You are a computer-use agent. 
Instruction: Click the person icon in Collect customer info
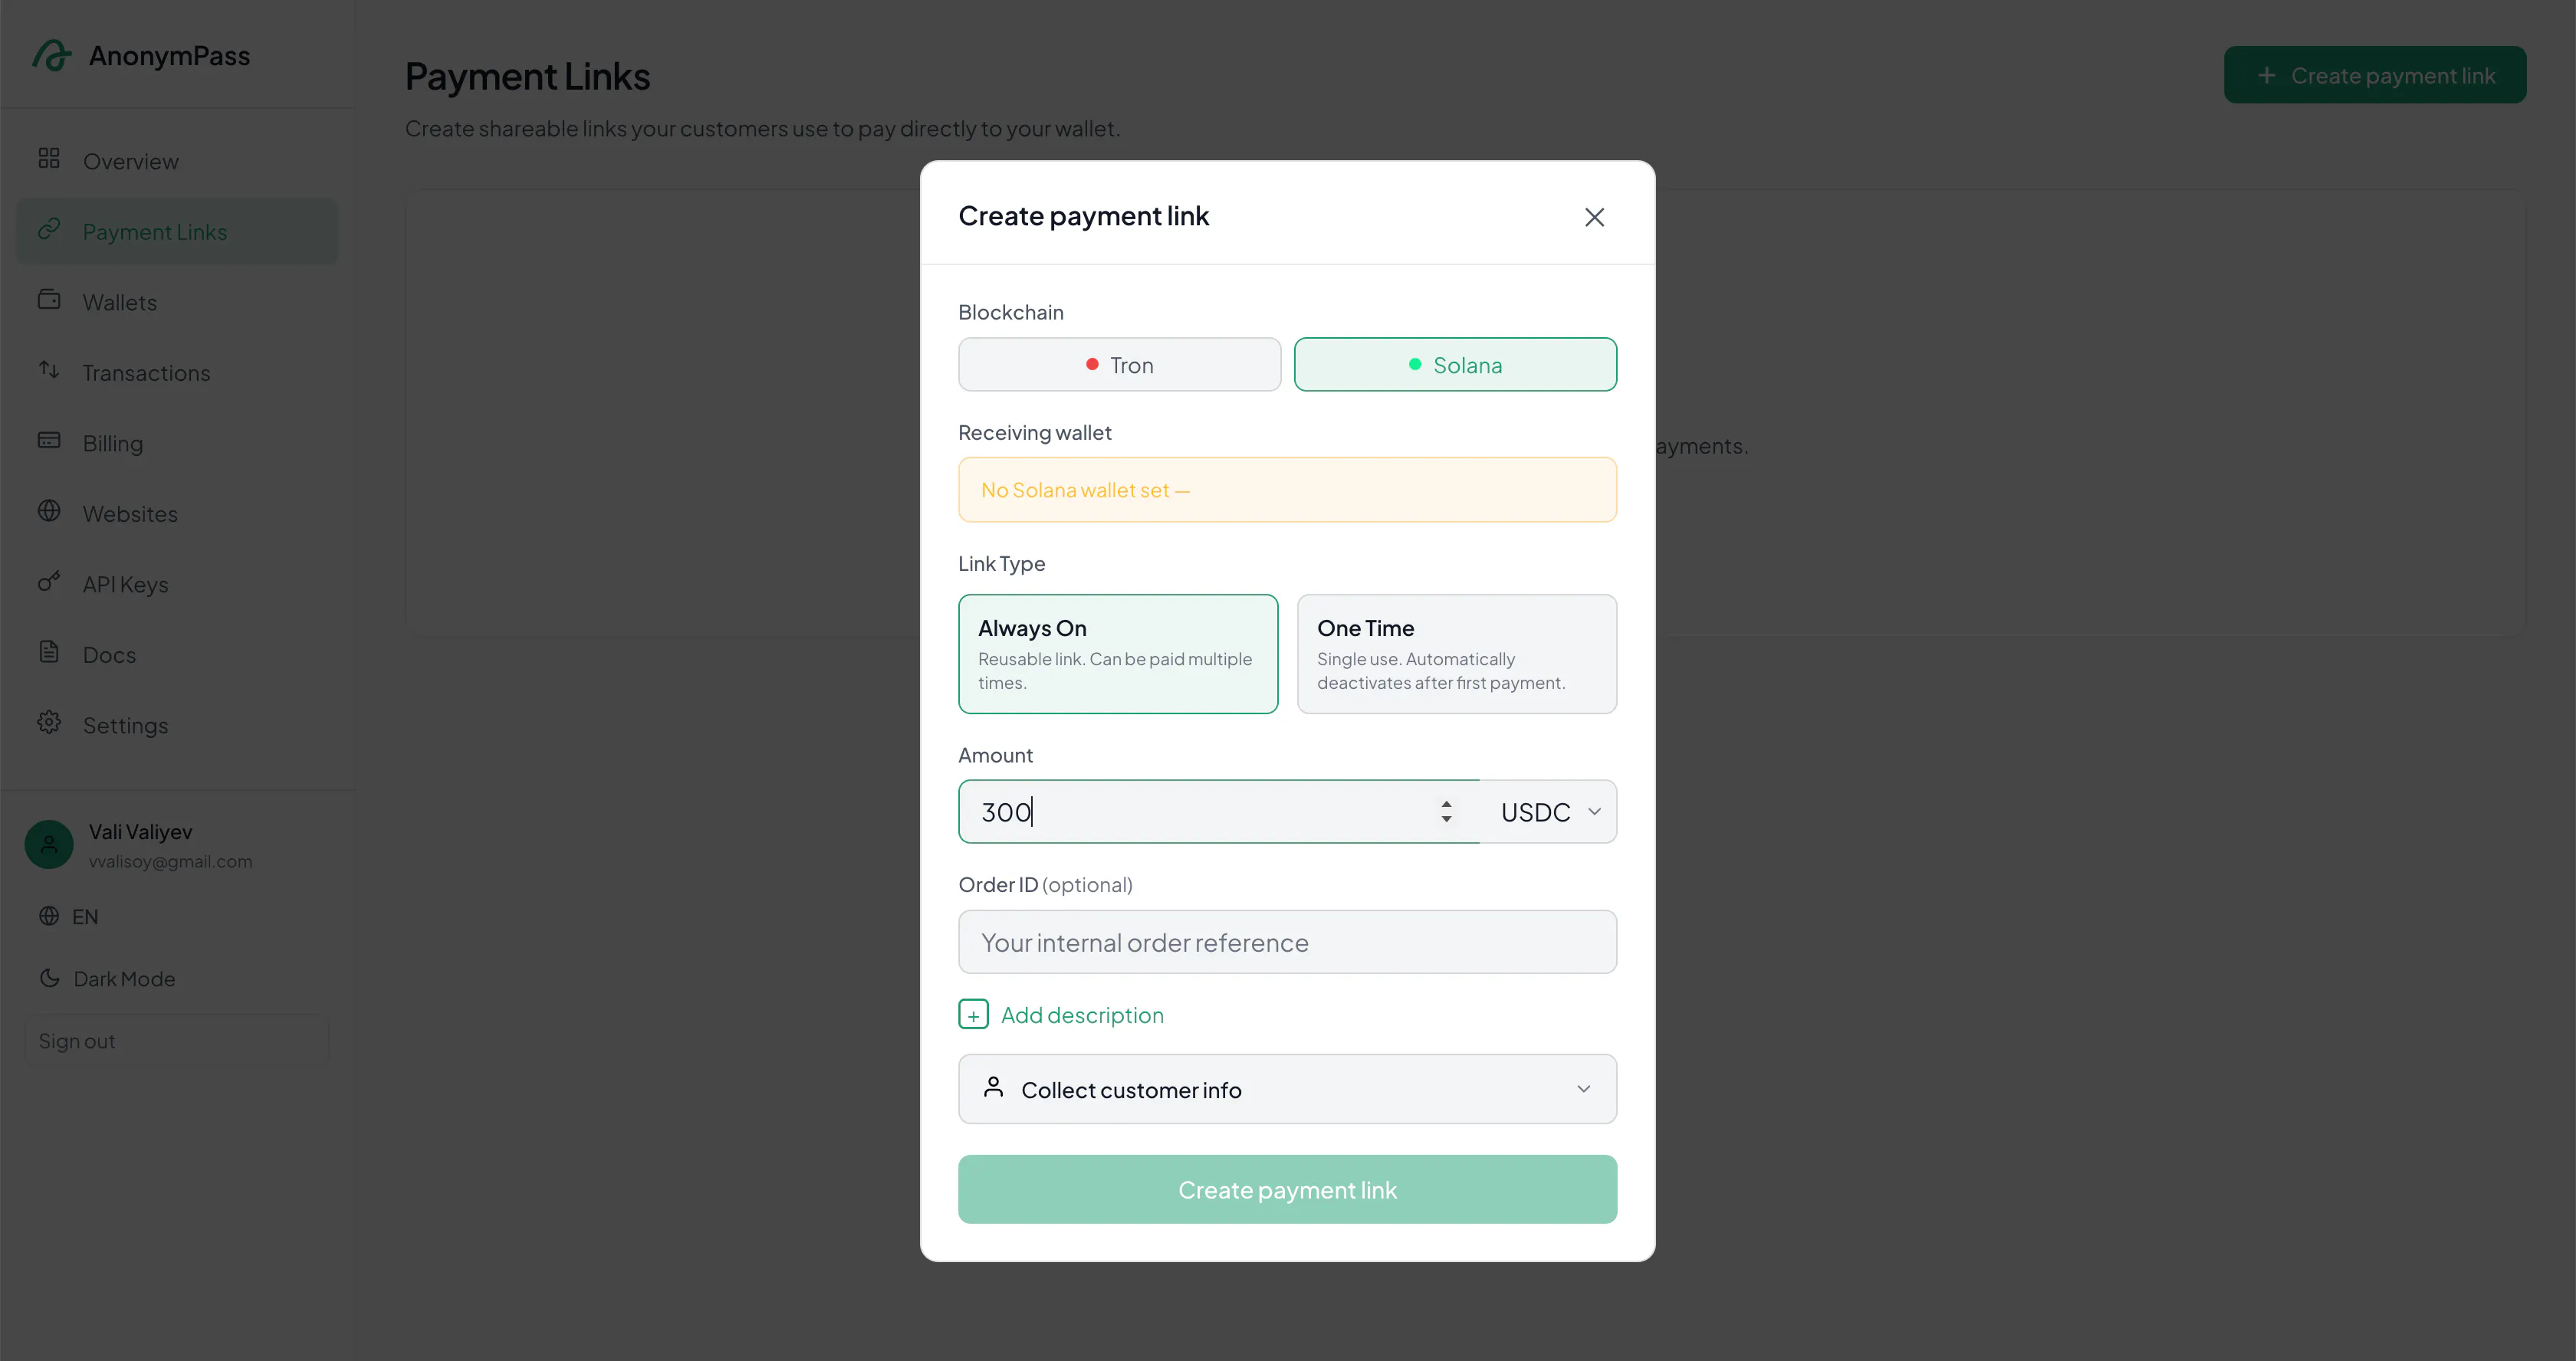993,1087
